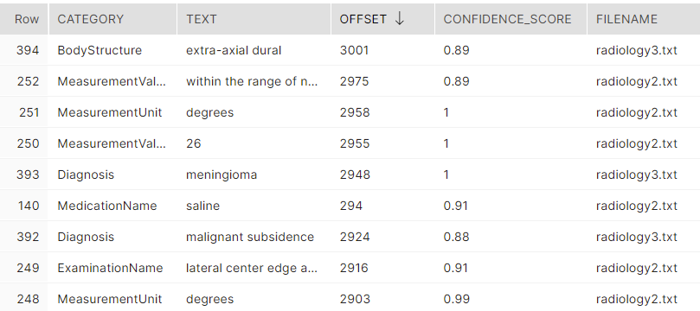Click the 'saline' MedicationName text cell
This screenshot has width=700, height=311.
click(x=202, y=206)
